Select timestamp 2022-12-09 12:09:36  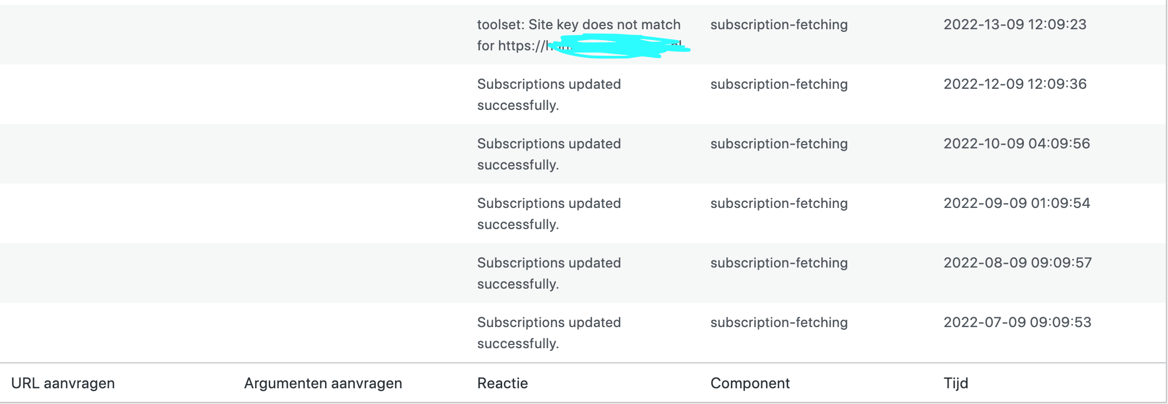point(1015,84)
